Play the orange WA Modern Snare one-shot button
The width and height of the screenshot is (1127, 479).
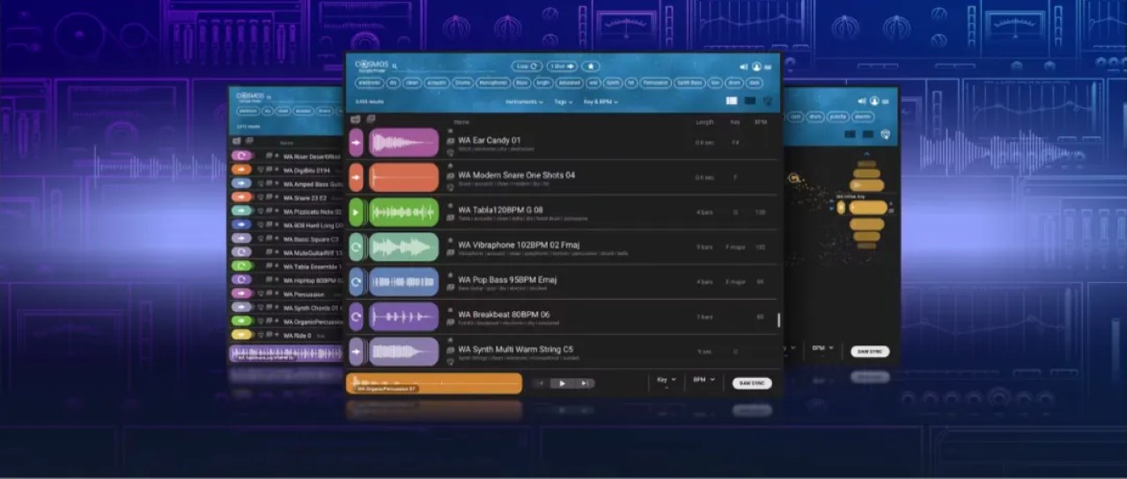(x=356, y=178)
